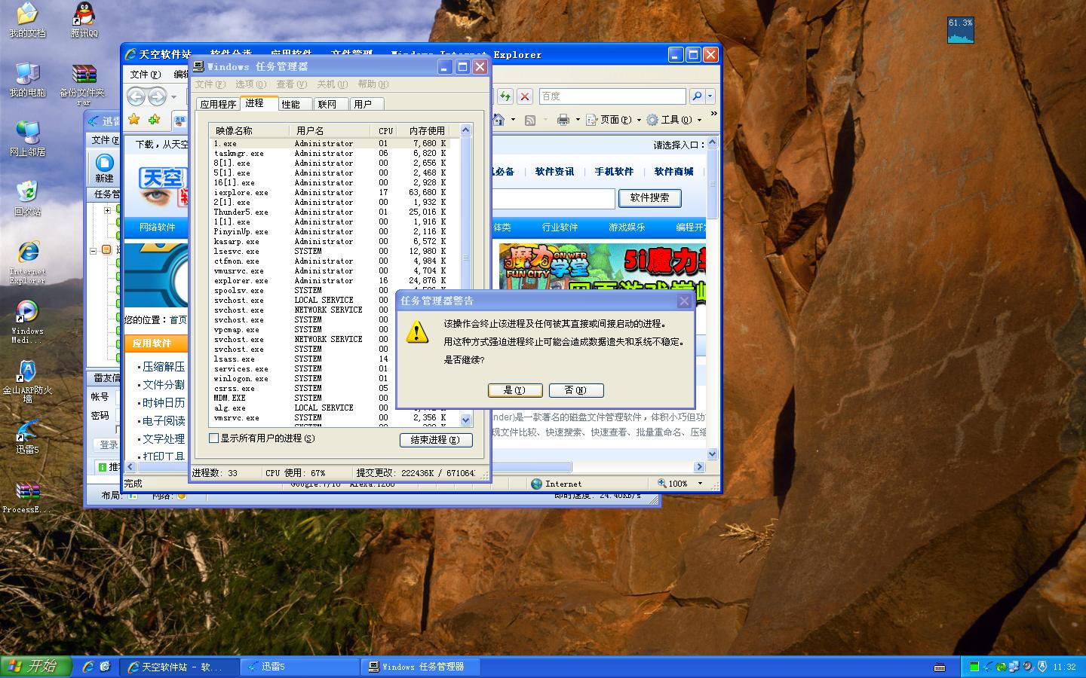
Task: Open the 文件(F) menu in the IE window
Action: click(x=145, y=75)
